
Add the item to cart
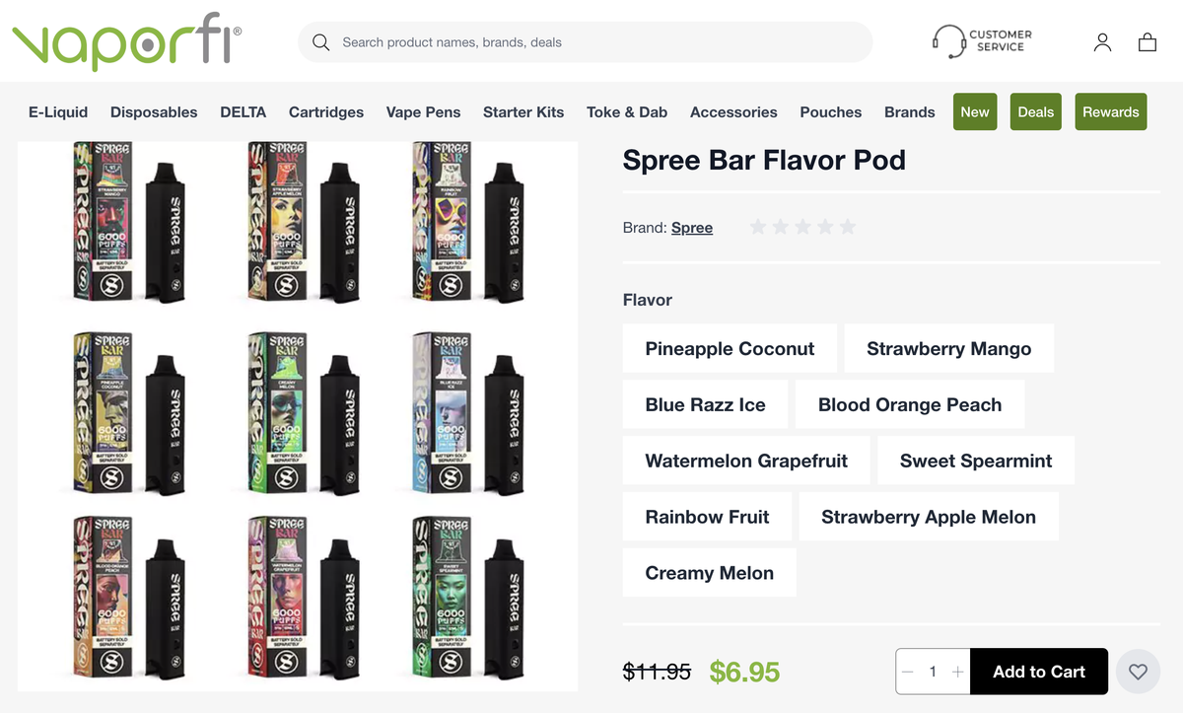[1039, 672]
